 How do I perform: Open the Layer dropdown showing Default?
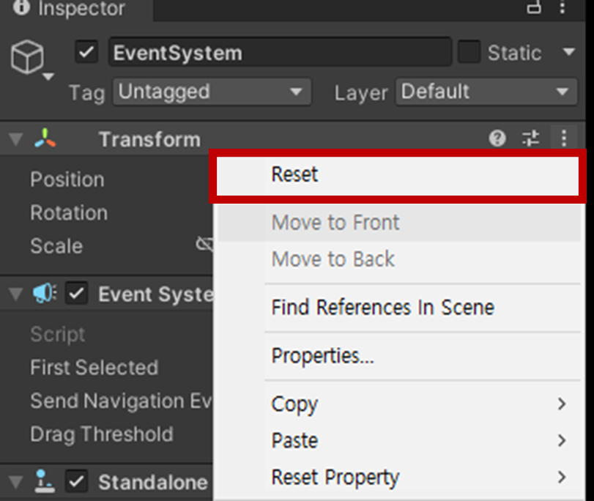[x=486, y=92]
